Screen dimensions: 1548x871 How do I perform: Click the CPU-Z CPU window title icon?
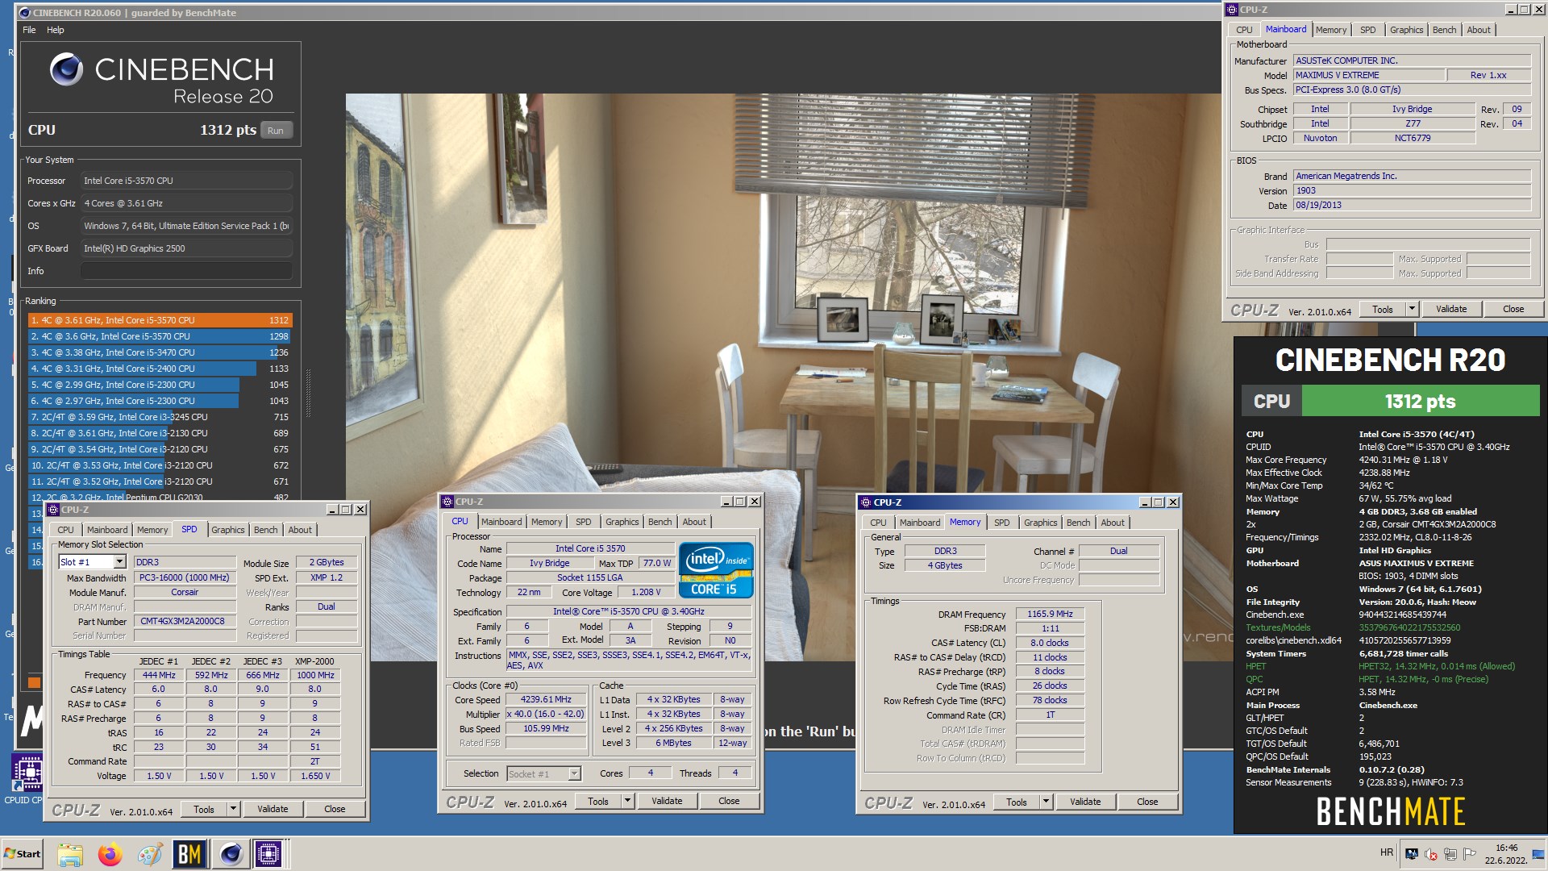coord(447,502)
